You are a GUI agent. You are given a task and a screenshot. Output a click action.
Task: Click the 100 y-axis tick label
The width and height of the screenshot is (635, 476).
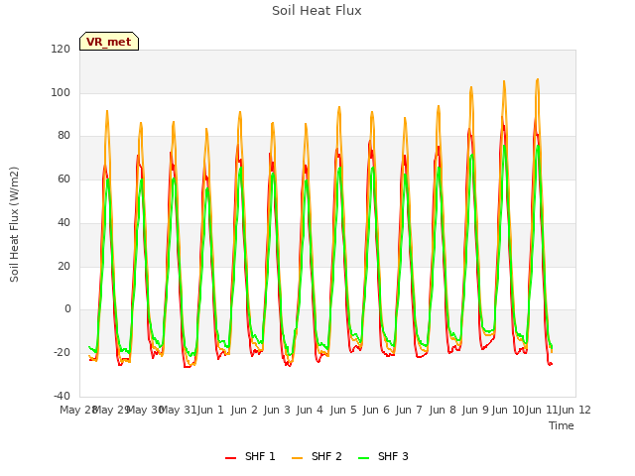tap(61, 92)
